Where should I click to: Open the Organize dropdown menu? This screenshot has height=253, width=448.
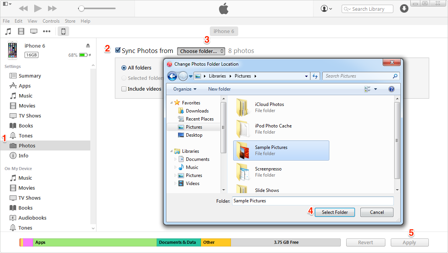[x=185, y=89]
